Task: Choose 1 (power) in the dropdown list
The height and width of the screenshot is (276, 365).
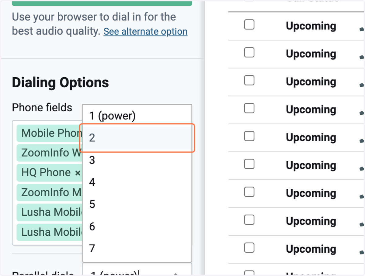Action: [x=137, y=116]
